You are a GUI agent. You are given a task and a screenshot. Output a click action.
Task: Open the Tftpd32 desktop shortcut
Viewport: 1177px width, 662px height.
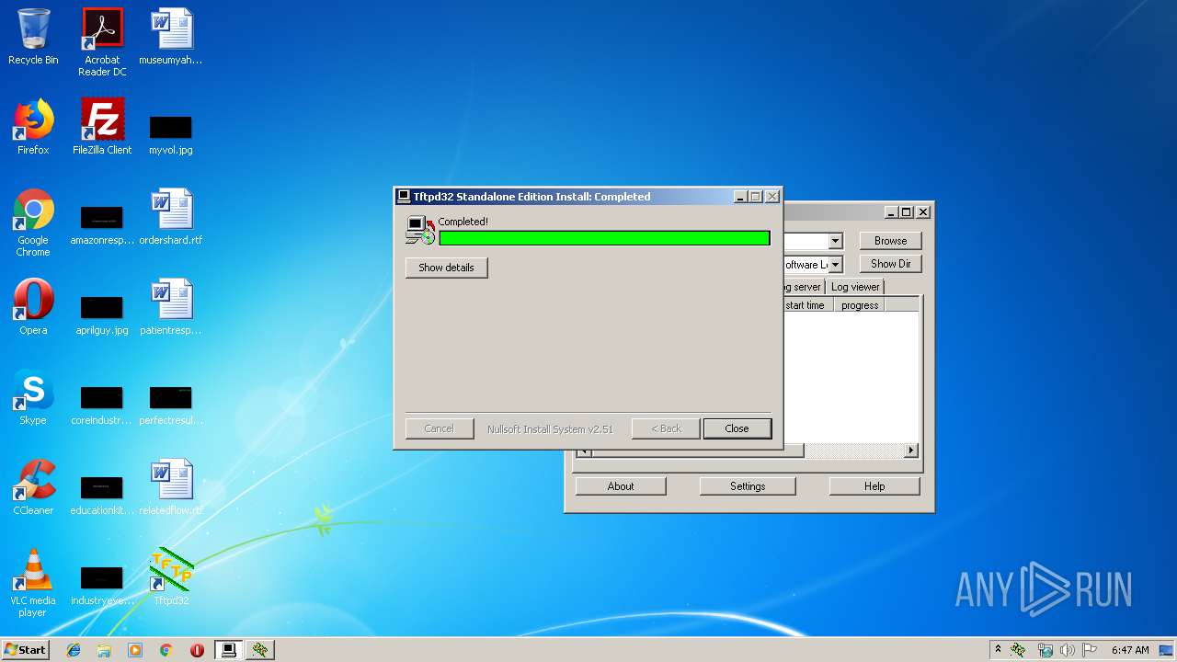pyautogui.click(x=171, y=577)
